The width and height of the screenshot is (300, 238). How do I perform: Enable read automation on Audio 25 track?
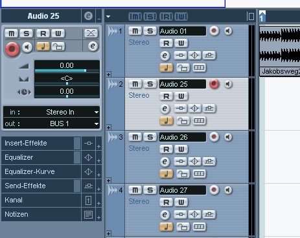(167, 96)
